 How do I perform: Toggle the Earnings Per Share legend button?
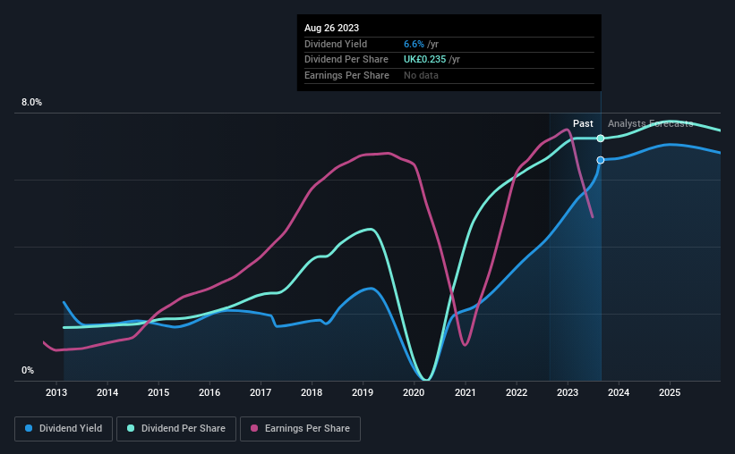coord(300,429)
